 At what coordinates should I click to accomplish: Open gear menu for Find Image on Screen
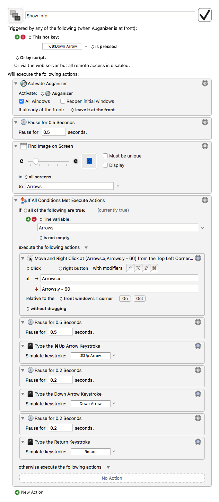tap(205, 146)
